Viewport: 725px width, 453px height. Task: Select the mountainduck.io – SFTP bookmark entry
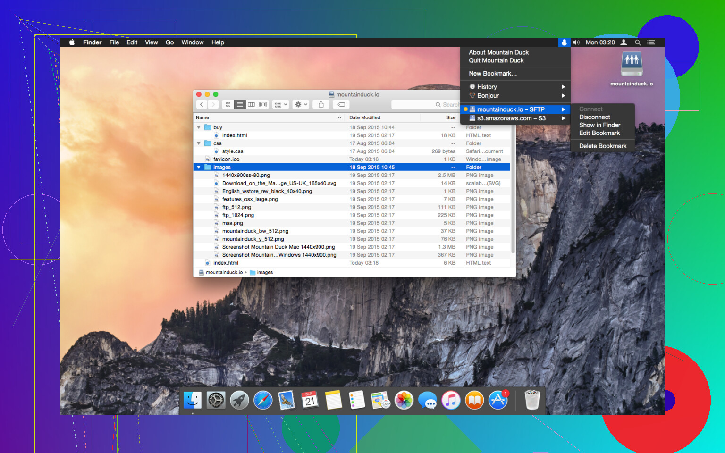[515, 109]
